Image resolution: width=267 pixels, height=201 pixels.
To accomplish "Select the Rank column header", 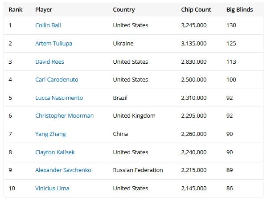I will (16, 9).
